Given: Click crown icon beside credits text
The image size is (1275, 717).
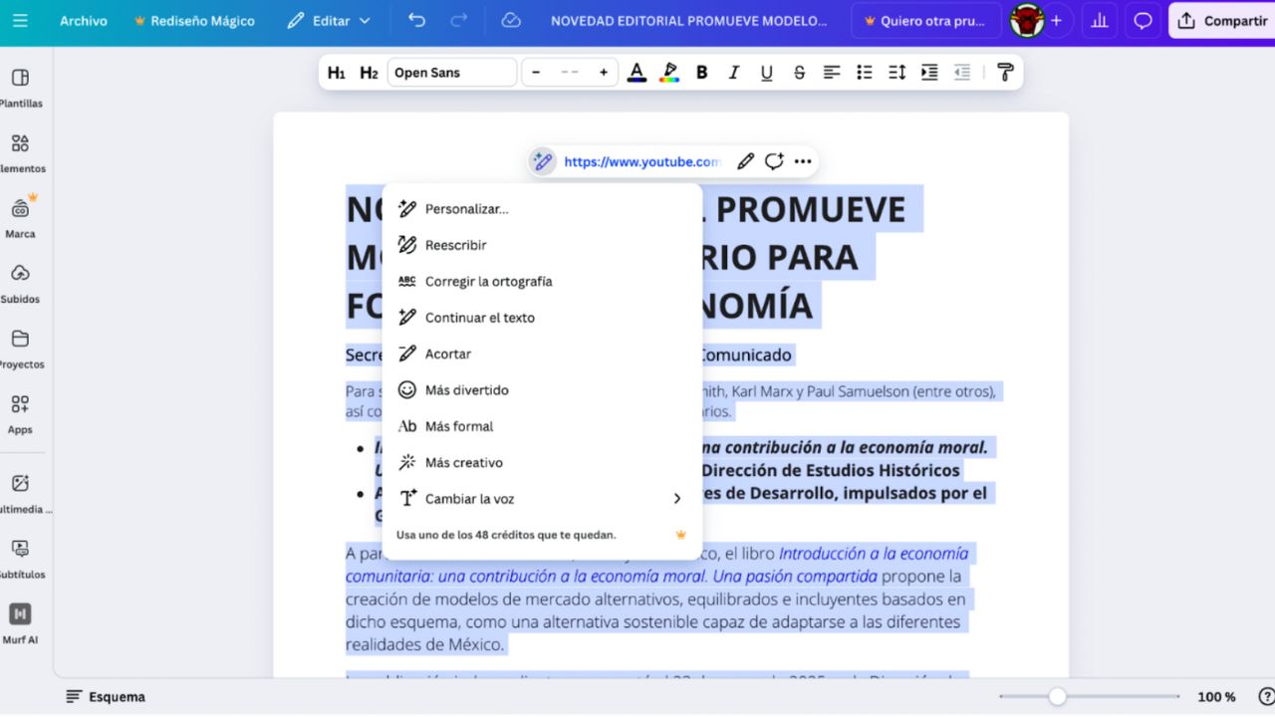Looking at the screenshot, I should click(681, 535).
